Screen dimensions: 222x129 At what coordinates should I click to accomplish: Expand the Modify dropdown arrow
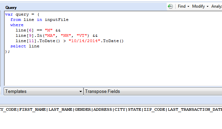pyautogui.click(x=207, y=7)
